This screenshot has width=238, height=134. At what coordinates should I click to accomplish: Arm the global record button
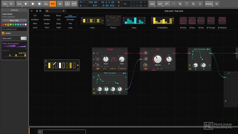[39, 4]
